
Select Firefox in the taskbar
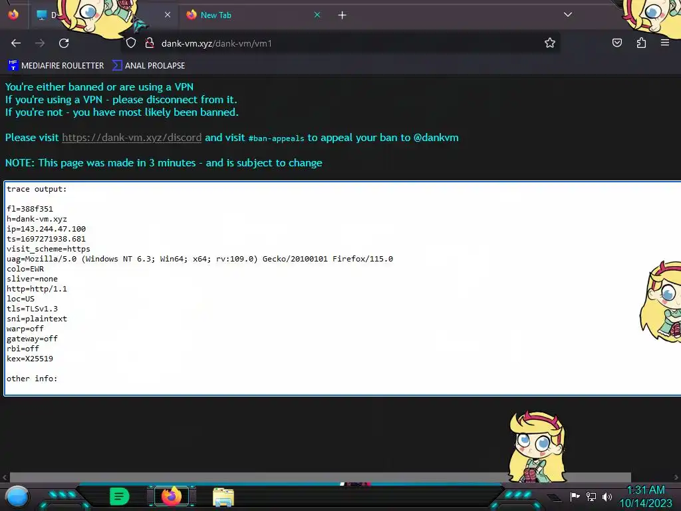tap(172, 496)
